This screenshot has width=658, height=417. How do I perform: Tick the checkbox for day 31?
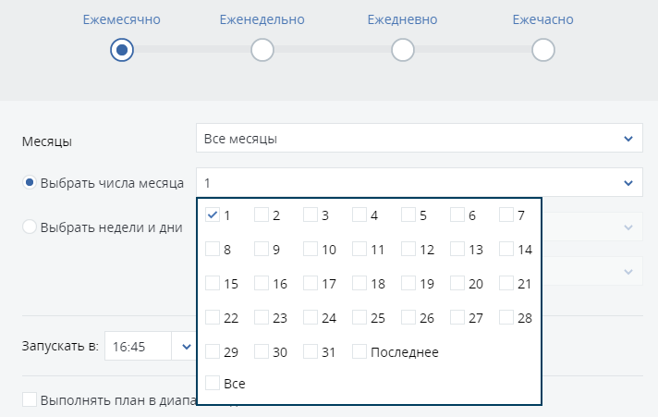coord(311,352)
